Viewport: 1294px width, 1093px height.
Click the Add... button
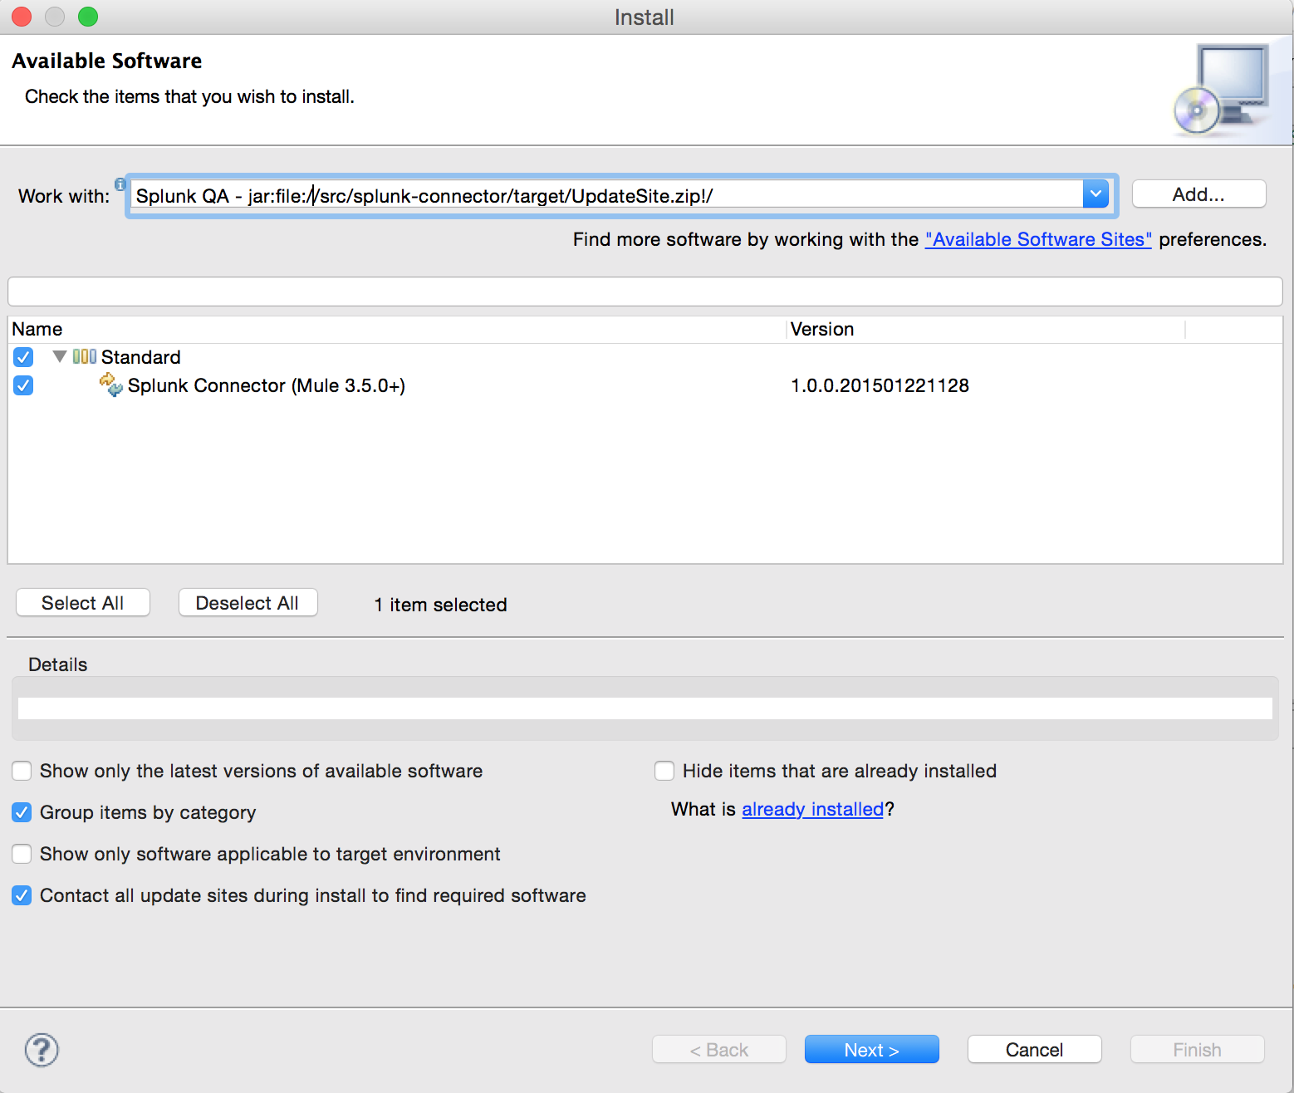[x=1198, y=194]
